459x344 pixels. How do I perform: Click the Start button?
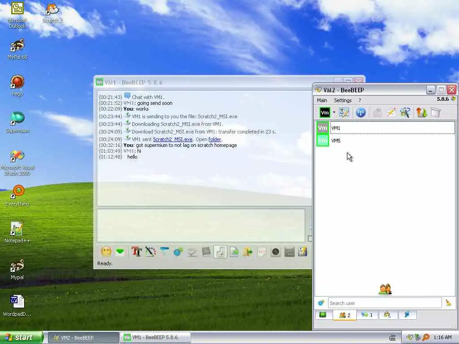pos(21,337)
